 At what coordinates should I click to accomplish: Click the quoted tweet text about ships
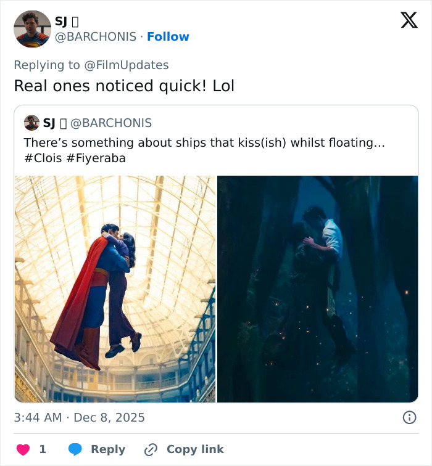204,143
